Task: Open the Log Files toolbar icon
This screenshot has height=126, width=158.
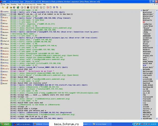Action: 44,7
